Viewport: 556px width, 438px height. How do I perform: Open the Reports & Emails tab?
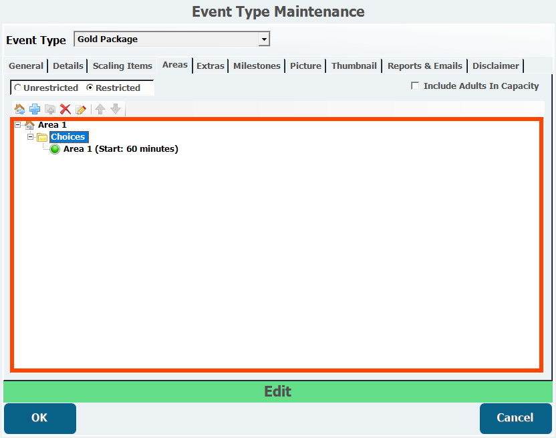point(424,66)
